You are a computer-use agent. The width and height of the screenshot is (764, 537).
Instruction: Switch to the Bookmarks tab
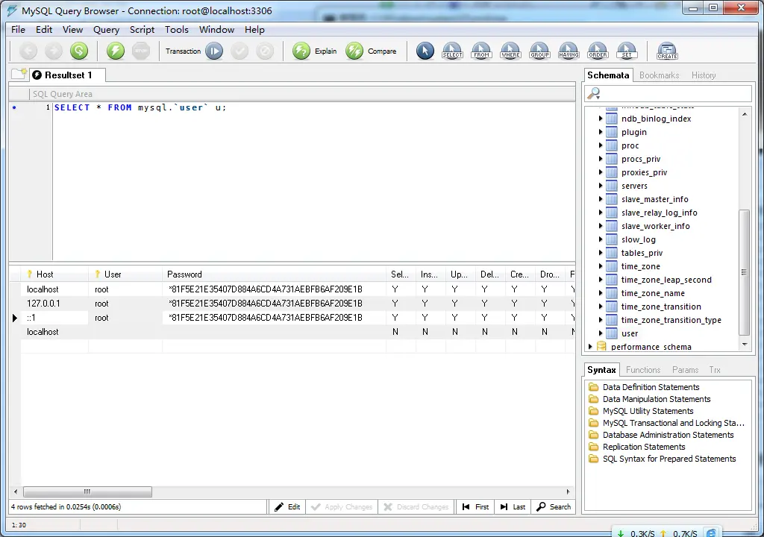(659, 75)
